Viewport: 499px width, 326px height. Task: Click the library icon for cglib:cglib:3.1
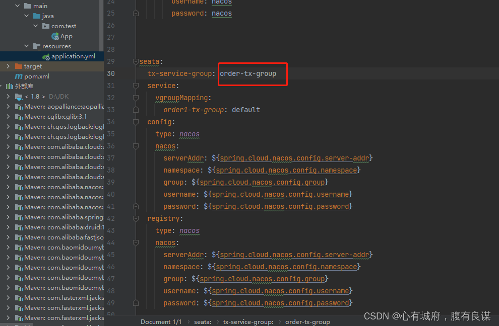[x=19, y=117]
